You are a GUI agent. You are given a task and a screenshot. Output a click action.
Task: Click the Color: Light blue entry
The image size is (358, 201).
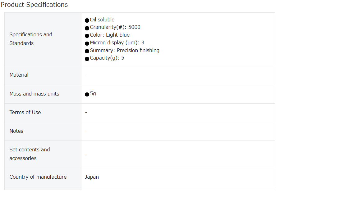point(110,35)
